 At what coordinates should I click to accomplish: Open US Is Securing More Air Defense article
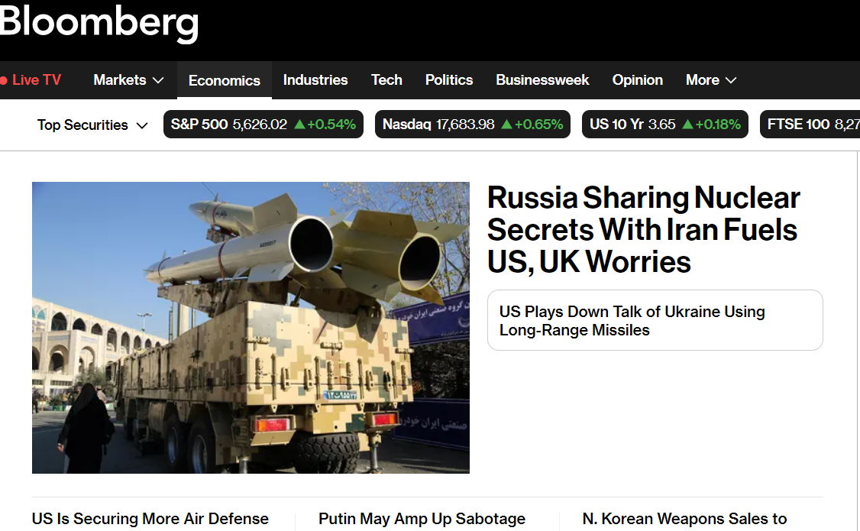pos(150,520)
